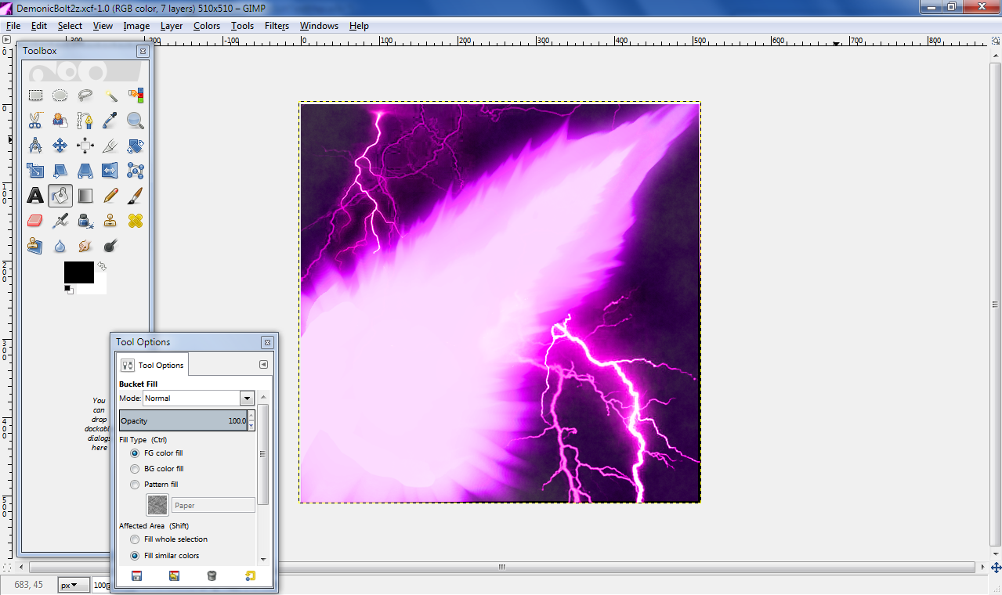Select the Ellipse Select tool
The height and width of the screenshot is (595, 1002).
point(60,96)
